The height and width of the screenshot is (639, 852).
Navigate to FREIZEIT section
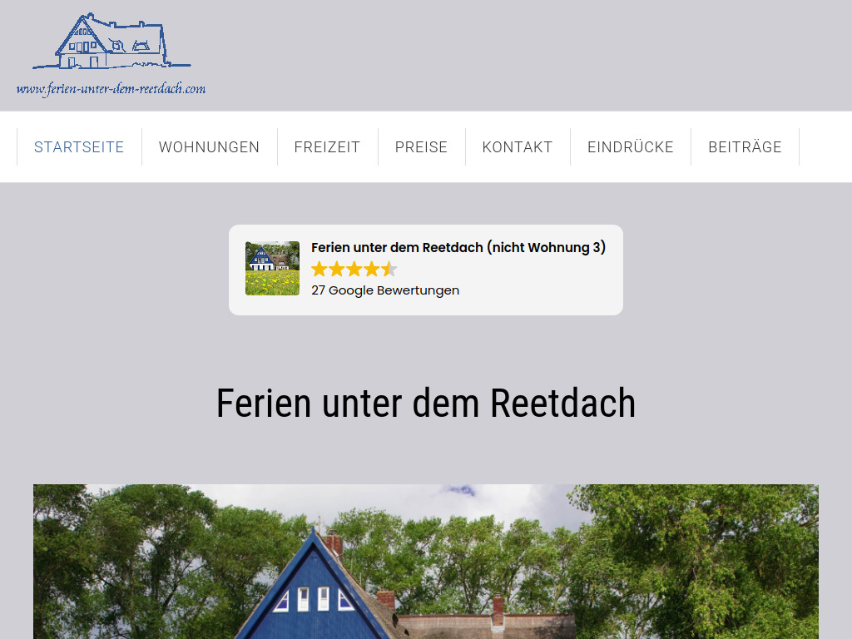327,146
